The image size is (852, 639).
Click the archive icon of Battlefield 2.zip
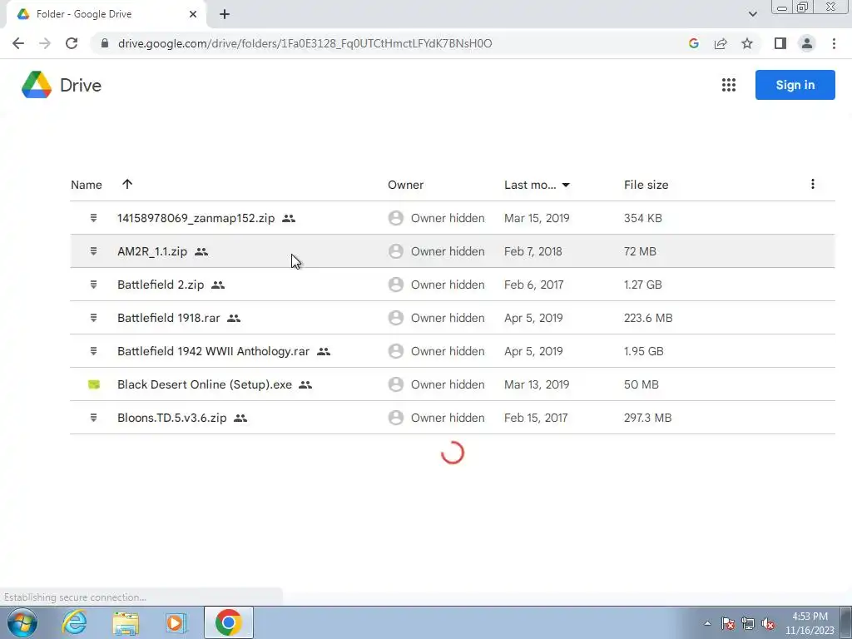93,285
